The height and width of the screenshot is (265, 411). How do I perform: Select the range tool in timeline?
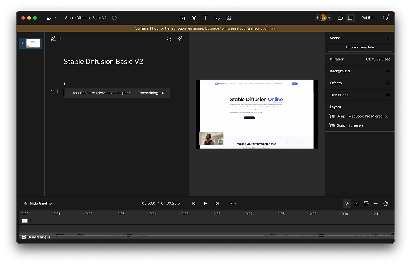(x=366, y=204)
